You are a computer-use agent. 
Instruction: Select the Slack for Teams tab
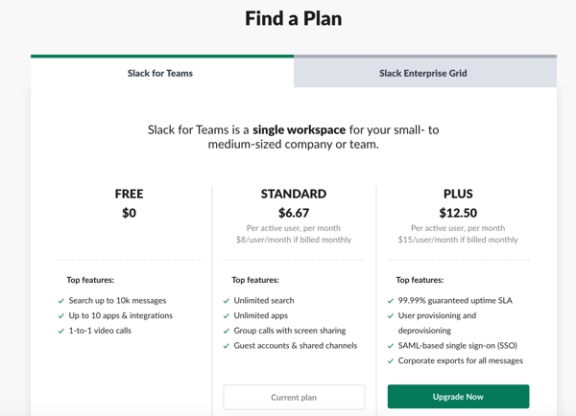click(162, 72)
